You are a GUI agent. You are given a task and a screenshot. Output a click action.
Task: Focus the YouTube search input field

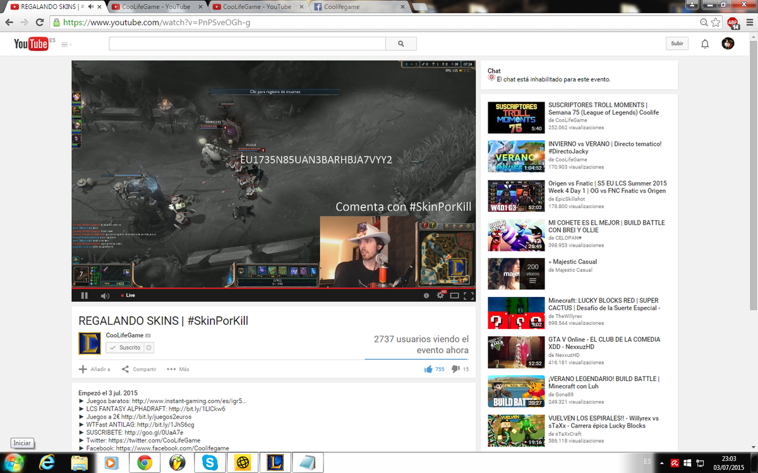click(247, 44)
